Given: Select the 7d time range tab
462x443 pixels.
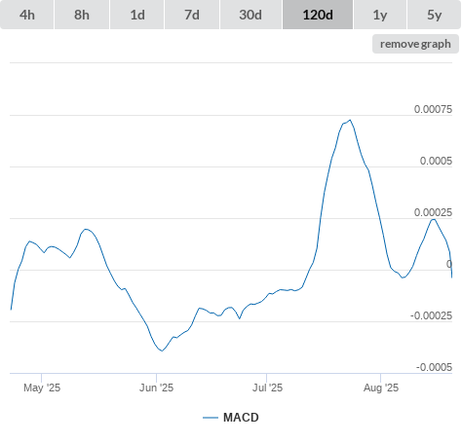Looking at the screenshot, I should pos(192,15).
